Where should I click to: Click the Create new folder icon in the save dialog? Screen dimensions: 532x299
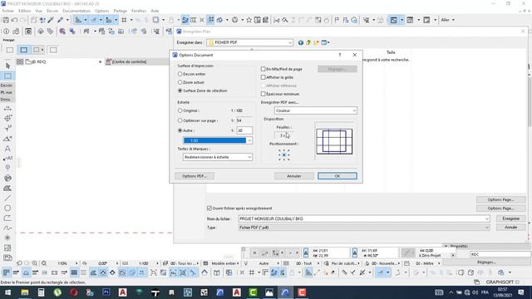tap(316, 42)
